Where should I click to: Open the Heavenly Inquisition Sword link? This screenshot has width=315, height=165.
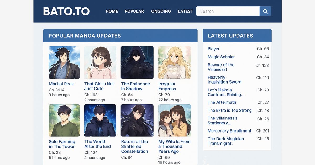(224, 80)
